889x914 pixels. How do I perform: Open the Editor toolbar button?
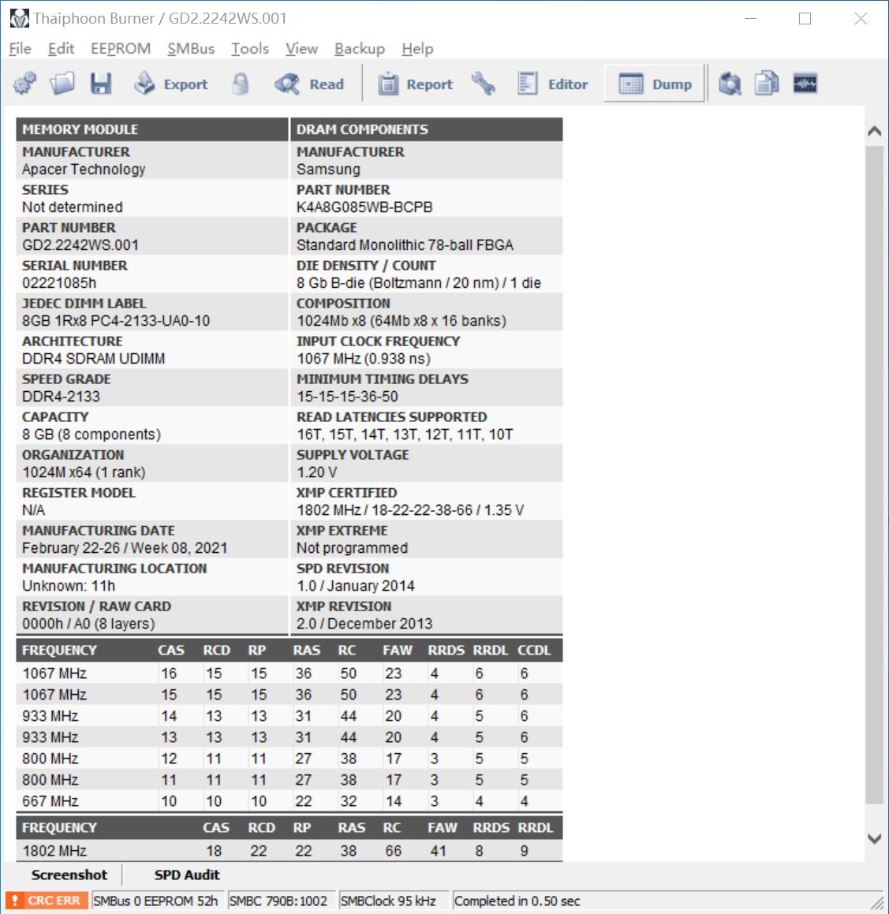click(553, 84)
